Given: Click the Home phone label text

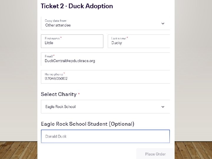Looking at the screenshot, I should pyautogui.click(x=54, y=74).
